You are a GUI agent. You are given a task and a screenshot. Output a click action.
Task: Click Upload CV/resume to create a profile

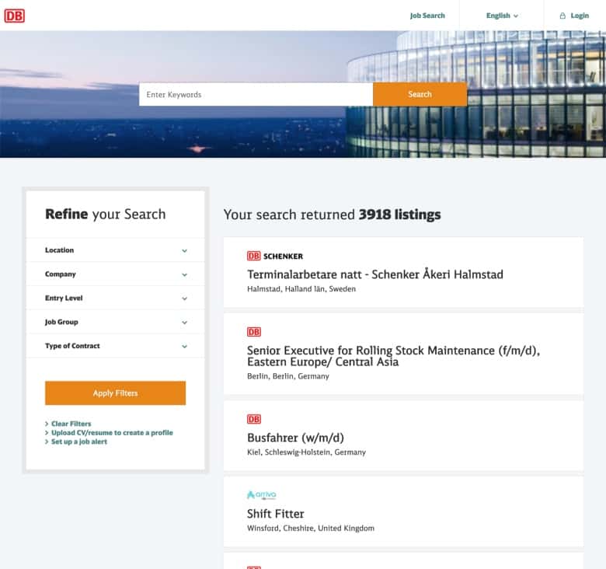click(x=112, y=432)
